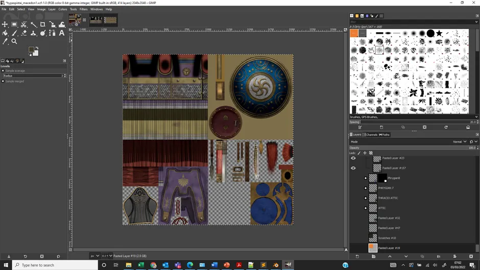
Task: Refresh the brushes list
Action: 446,127
